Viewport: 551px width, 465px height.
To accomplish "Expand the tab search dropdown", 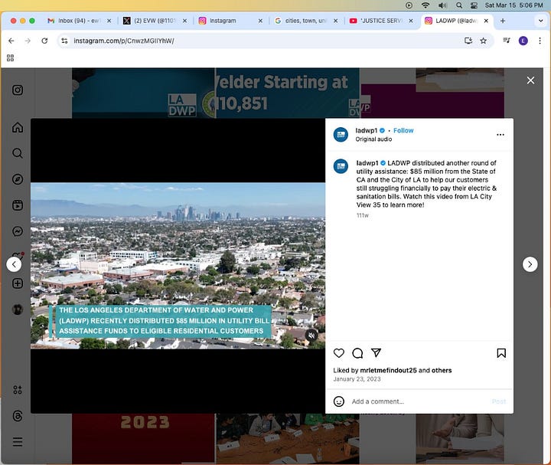I will coord(540,21).
